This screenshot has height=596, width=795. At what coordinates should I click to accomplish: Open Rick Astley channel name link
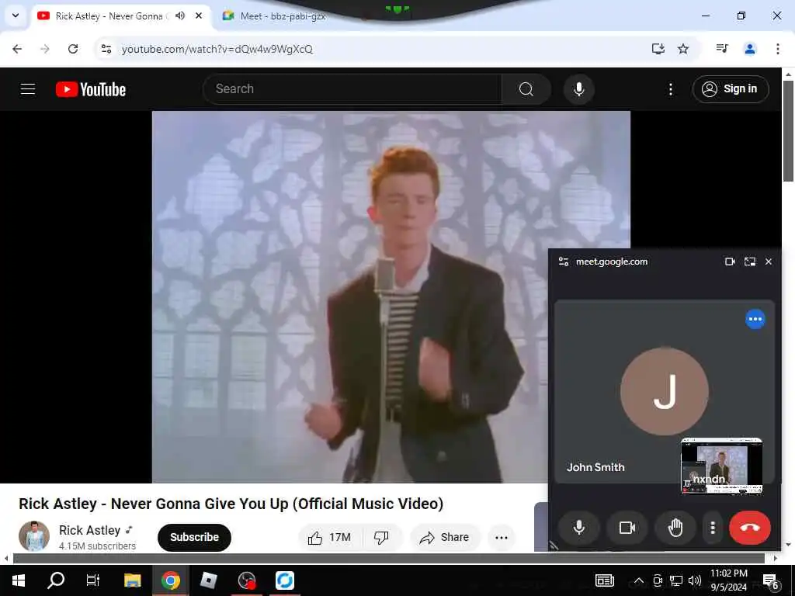[90, 530]
